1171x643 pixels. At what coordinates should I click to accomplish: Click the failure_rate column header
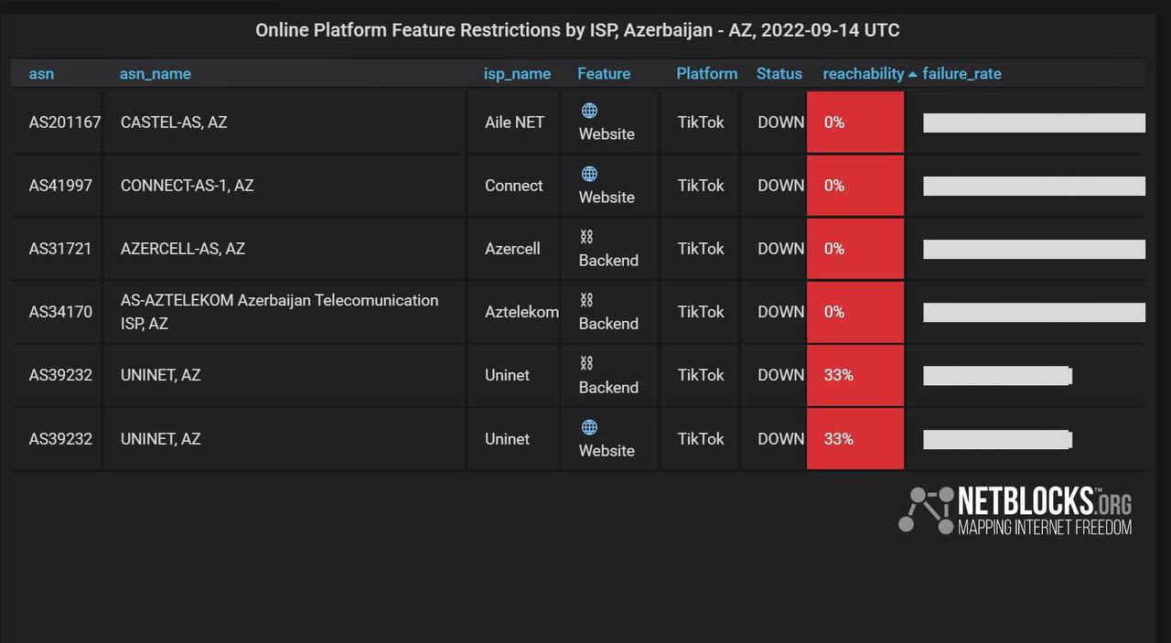pos(962,74)
